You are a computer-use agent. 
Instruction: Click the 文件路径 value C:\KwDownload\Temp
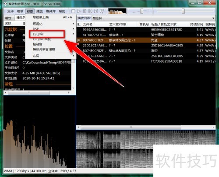47,63
